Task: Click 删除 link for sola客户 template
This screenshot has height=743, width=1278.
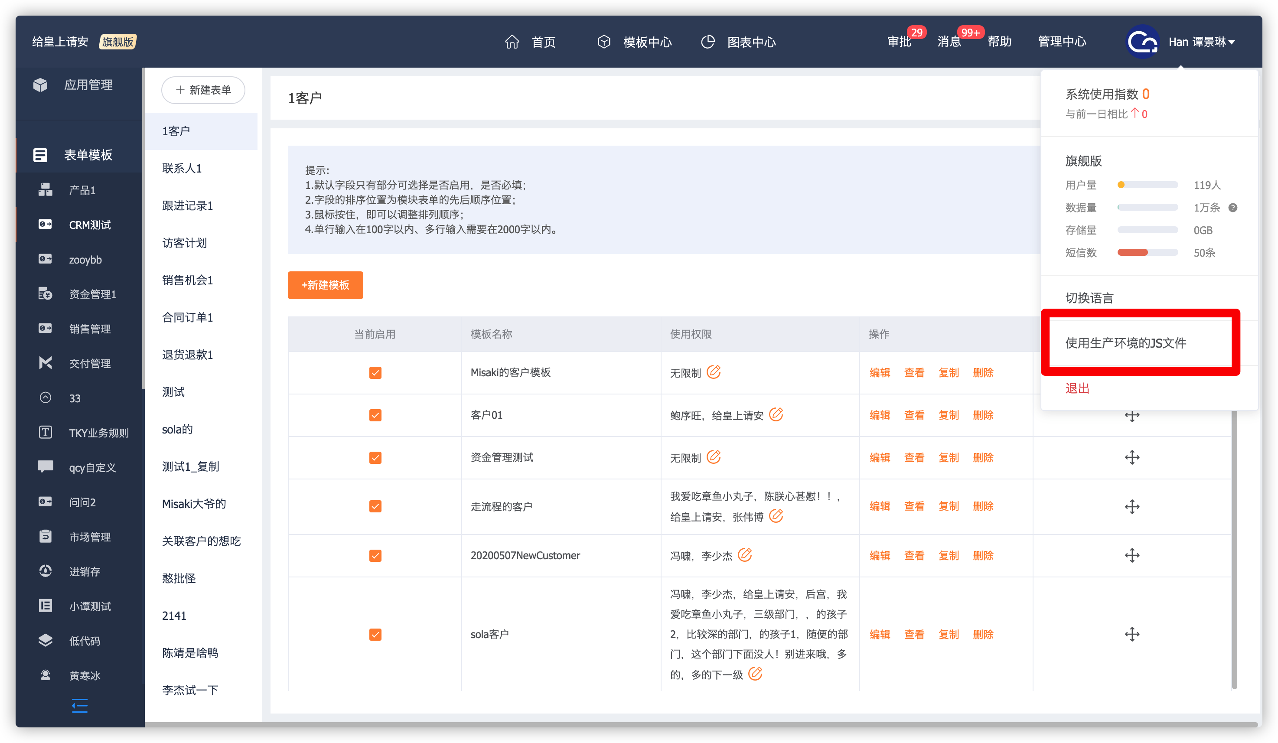Action: 982,635
